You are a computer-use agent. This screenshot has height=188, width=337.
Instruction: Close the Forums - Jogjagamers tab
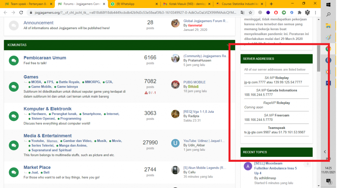(104, 4)
